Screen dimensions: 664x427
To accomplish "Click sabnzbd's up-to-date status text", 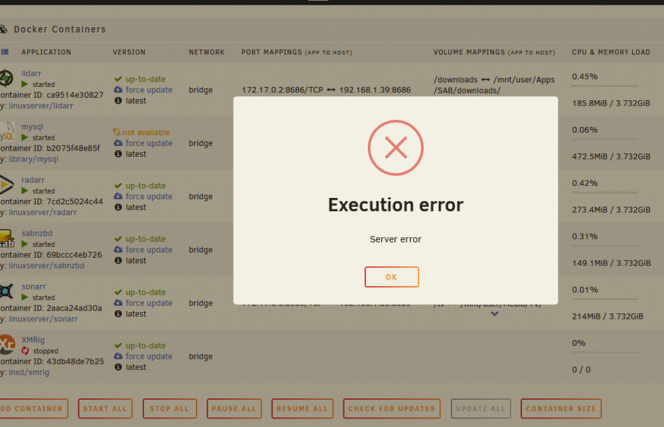I will pyautogui.click(x=145, y=239).
